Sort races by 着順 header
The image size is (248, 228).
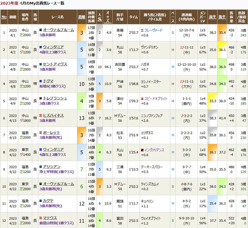tap(82, 17)
